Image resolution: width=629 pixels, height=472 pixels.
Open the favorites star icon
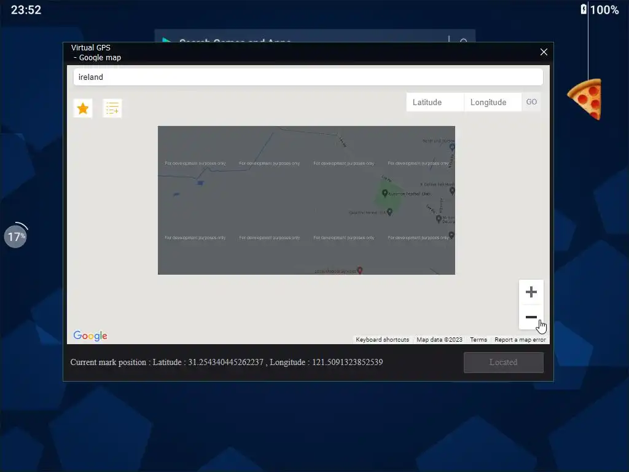83,108
